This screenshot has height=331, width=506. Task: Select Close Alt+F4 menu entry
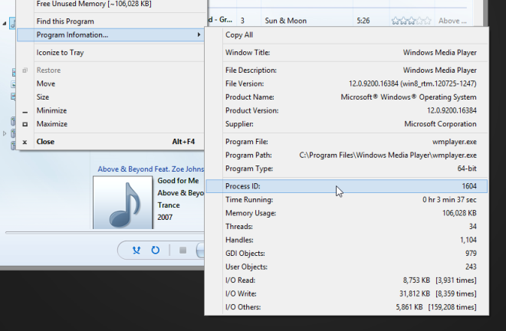[110, 142]
